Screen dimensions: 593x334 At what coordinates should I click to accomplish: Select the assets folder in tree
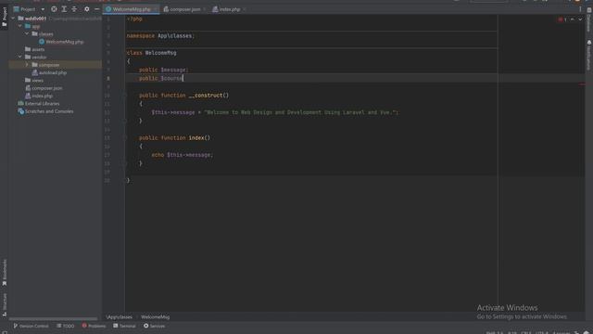pos(34,49)
